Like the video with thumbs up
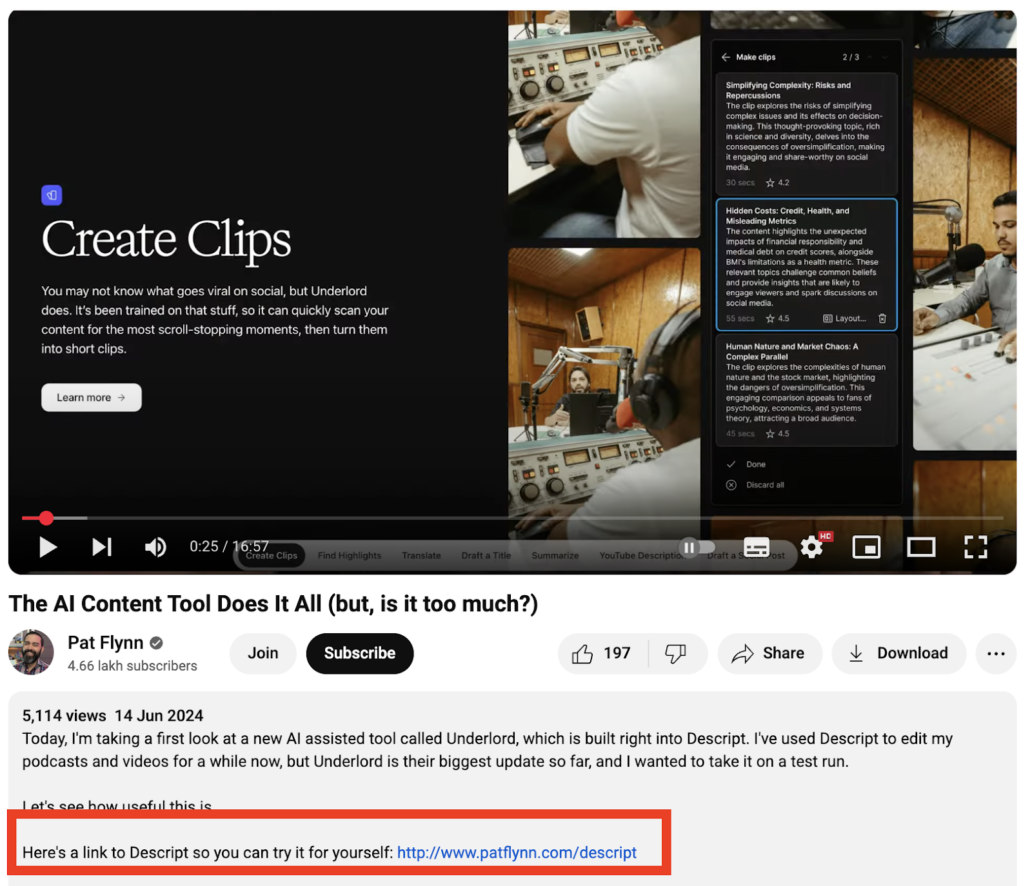 pos(601,653)
